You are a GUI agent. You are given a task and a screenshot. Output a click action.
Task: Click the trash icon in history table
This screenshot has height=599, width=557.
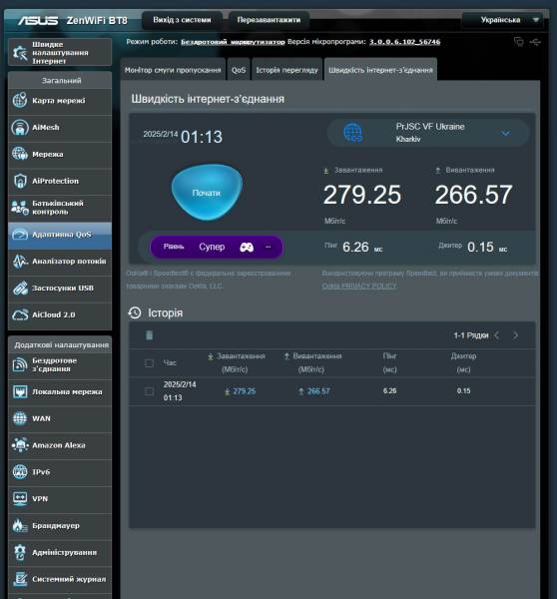150,335
